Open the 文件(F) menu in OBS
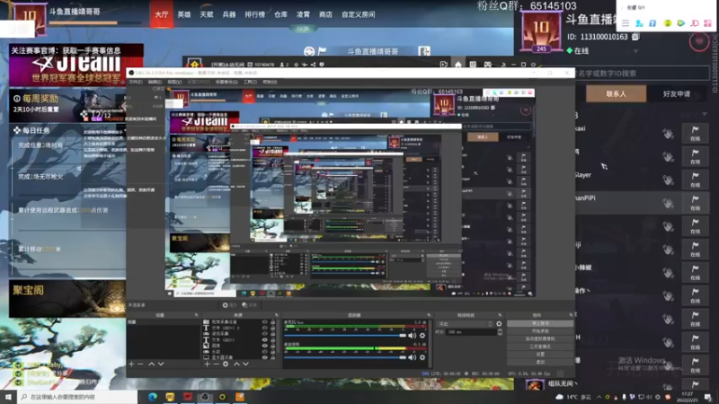The image size is (719, 404). tap(136, 82)
